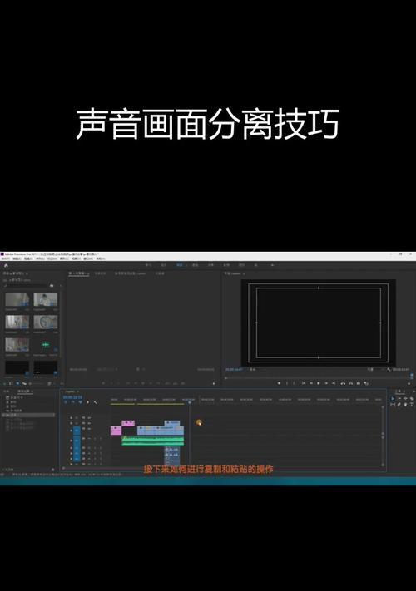Add a marker in the program monitor
416x591 pixels.
tap(279, 383)
